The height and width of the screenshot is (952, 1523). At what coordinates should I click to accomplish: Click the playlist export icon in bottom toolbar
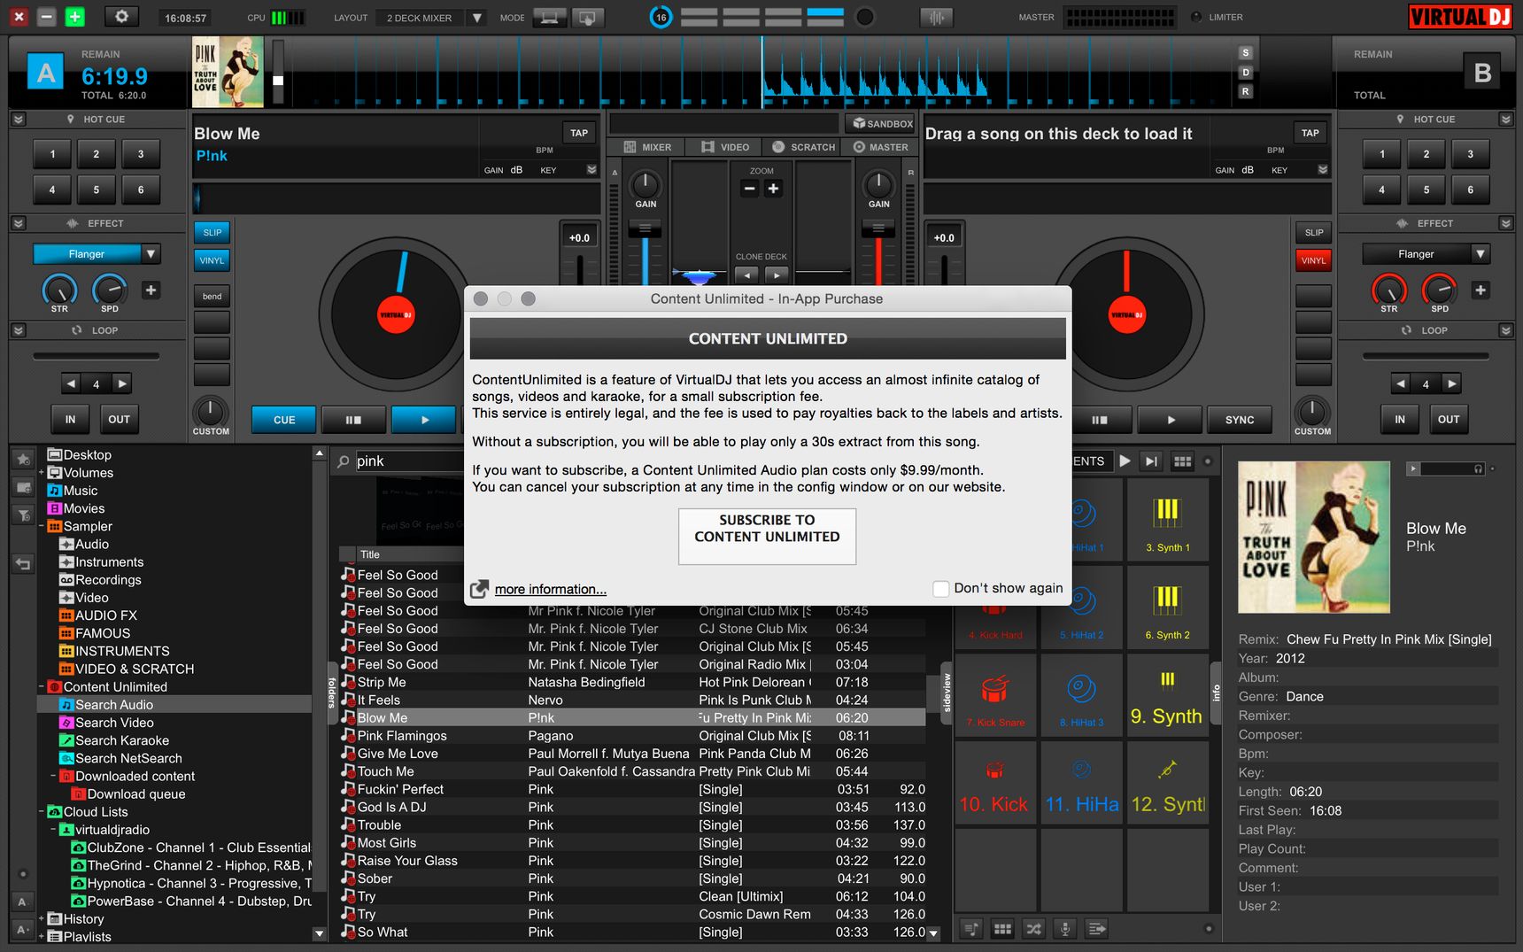click(1097, 929)
